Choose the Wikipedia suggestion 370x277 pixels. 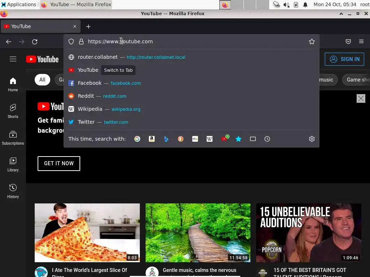pyautogui.click(x=192, y=109)
